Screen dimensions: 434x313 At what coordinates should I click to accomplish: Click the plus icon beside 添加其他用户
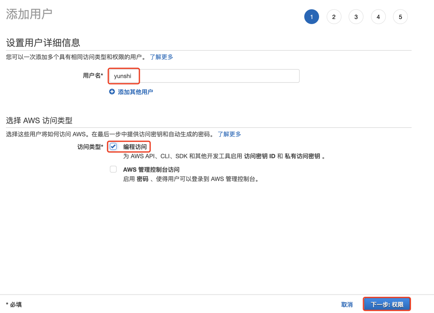(x=112, y=92)
